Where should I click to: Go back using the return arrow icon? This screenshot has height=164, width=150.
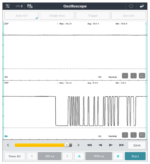(142, 6)
